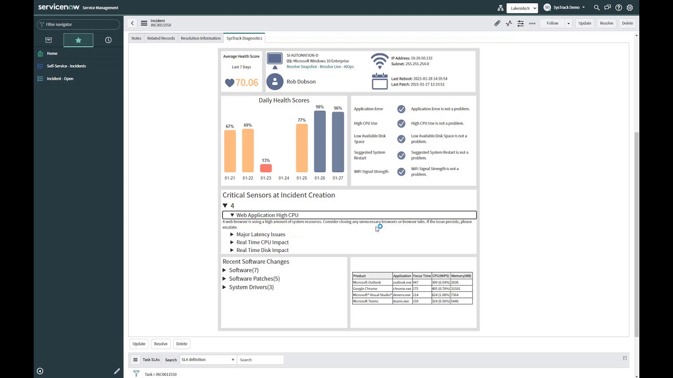This screenshot has width=673, height=378.
Task: Click the header Resolve button
Action: pyautogui.click(x=607, y=23)
